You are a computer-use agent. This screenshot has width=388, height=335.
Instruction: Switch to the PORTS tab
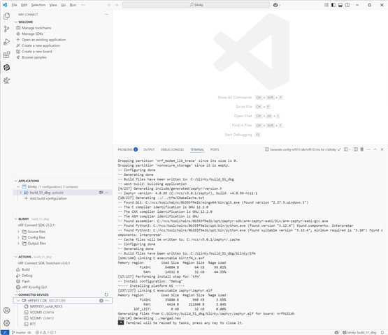[215, 149]
